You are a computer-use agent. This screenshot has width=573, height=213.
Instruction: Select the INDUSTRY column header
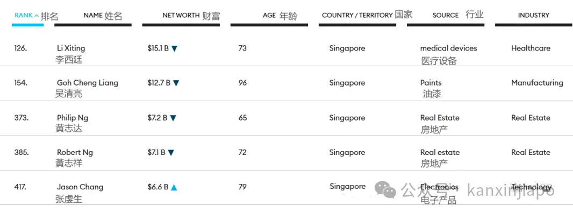pyautogui.click(x=534, y=16)
